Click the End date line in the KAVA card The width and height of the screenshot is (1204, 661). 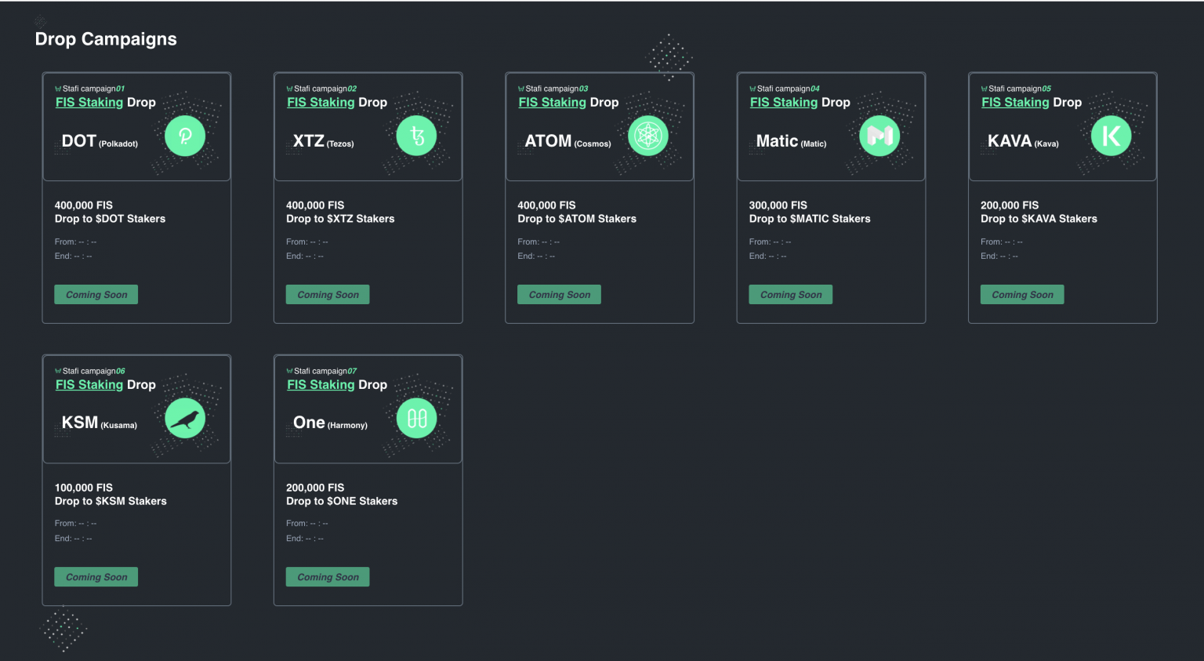pyautogui.click(x=999, y=256)
